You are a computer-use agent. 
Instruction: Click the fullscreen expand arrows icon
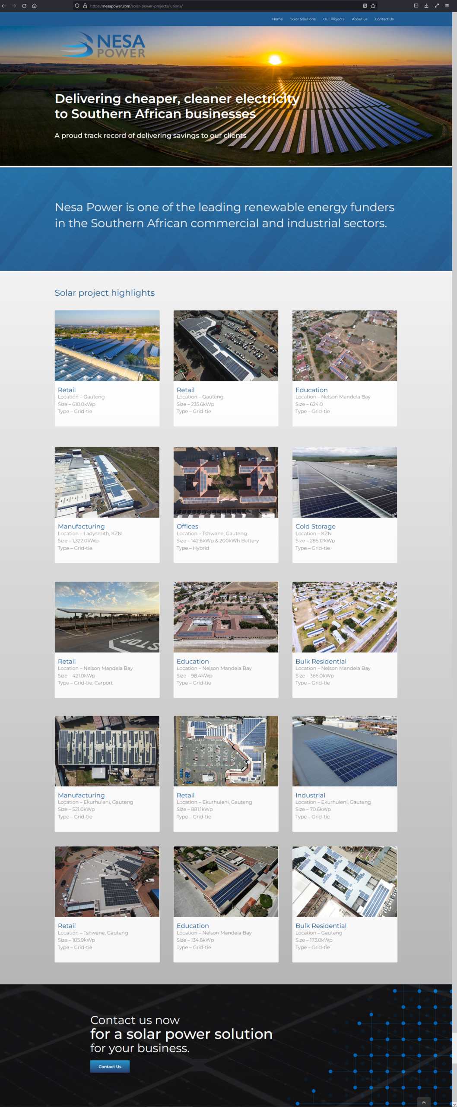click(437, 6)
